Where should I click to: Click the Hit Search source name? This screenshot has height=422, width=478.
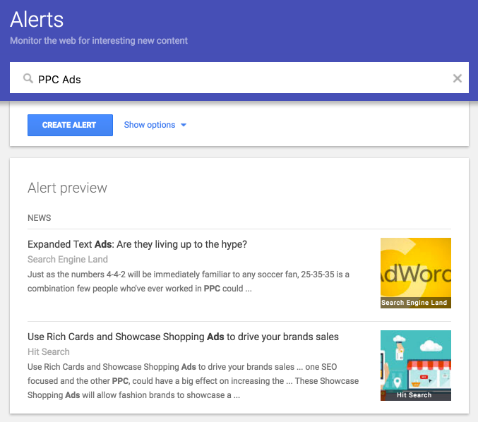click(x=49, y=351)
